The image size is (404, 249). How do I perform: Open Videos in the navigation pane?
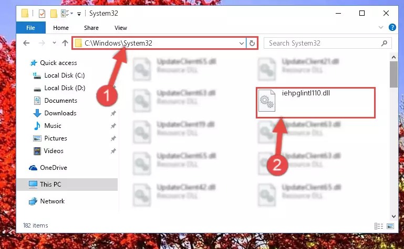click(x=54, y=151)
